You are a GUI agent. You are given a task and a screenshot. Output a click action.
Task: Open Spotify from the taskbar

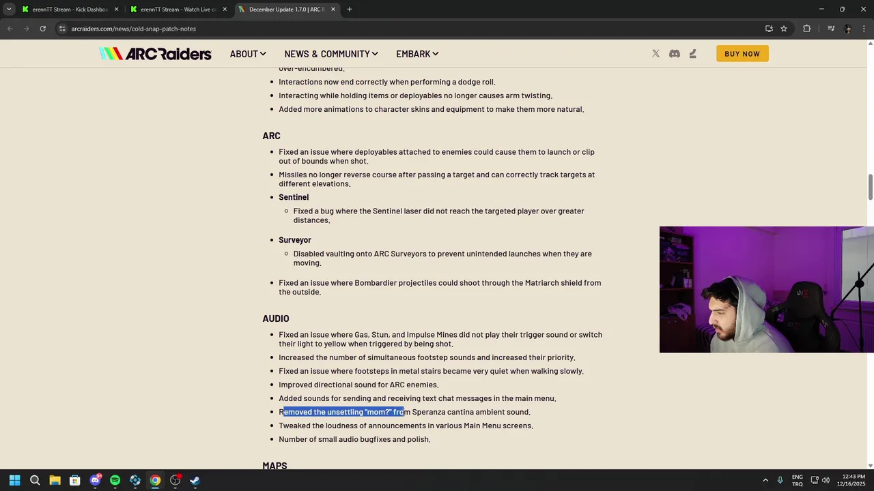pyautogui.click(x=115, y=480)
